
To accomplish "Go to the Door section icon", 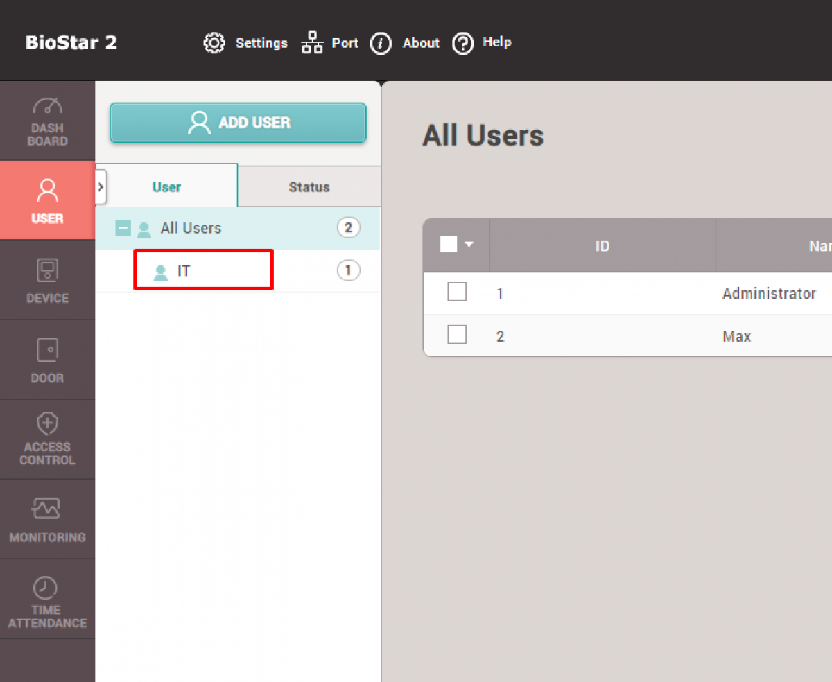I will (x=47, y=351).
